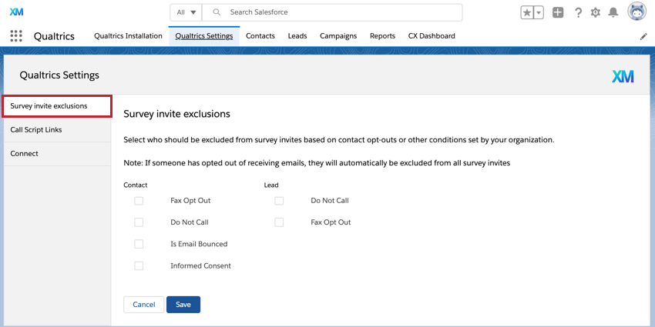Click the pencil edit navigation icon
655x327 pixels.
[644, 36]
